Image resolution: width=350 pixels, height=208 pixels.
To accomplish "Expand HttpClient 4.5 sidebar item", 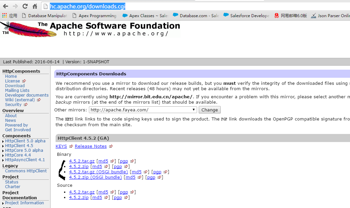I will point(3,146).
